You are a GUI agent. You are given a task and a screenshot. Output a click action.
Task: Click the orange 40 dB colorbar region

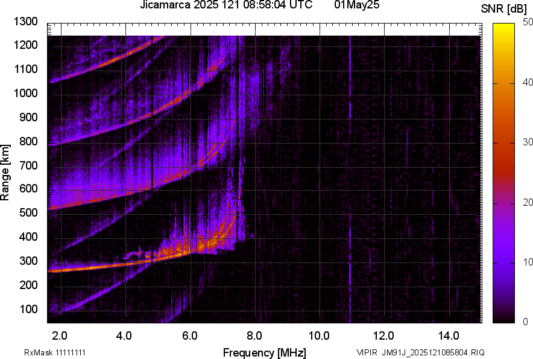504,83
